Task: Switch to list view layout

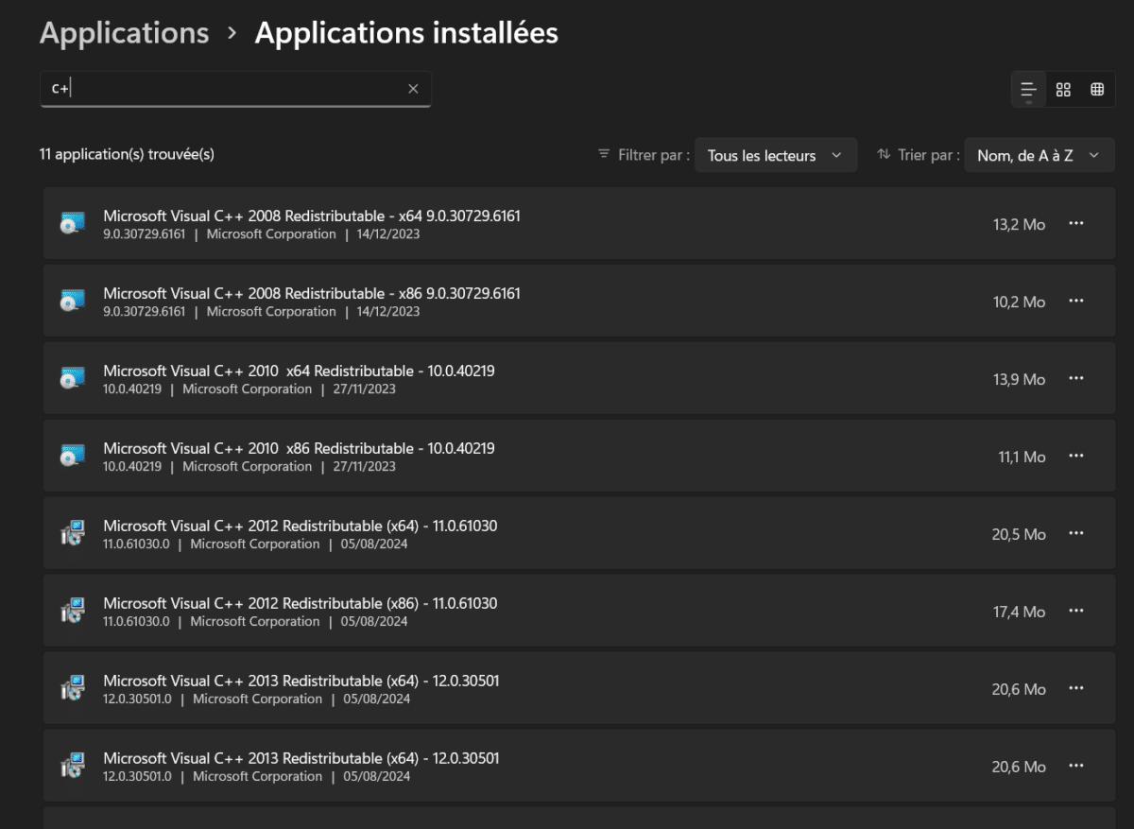Action: (1029, 90)
